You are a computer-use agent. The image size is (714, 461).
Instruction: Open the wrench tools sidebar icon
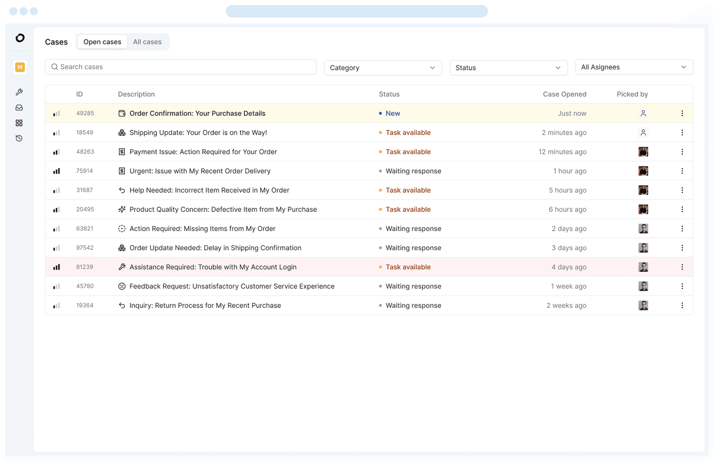click(19, 92)
